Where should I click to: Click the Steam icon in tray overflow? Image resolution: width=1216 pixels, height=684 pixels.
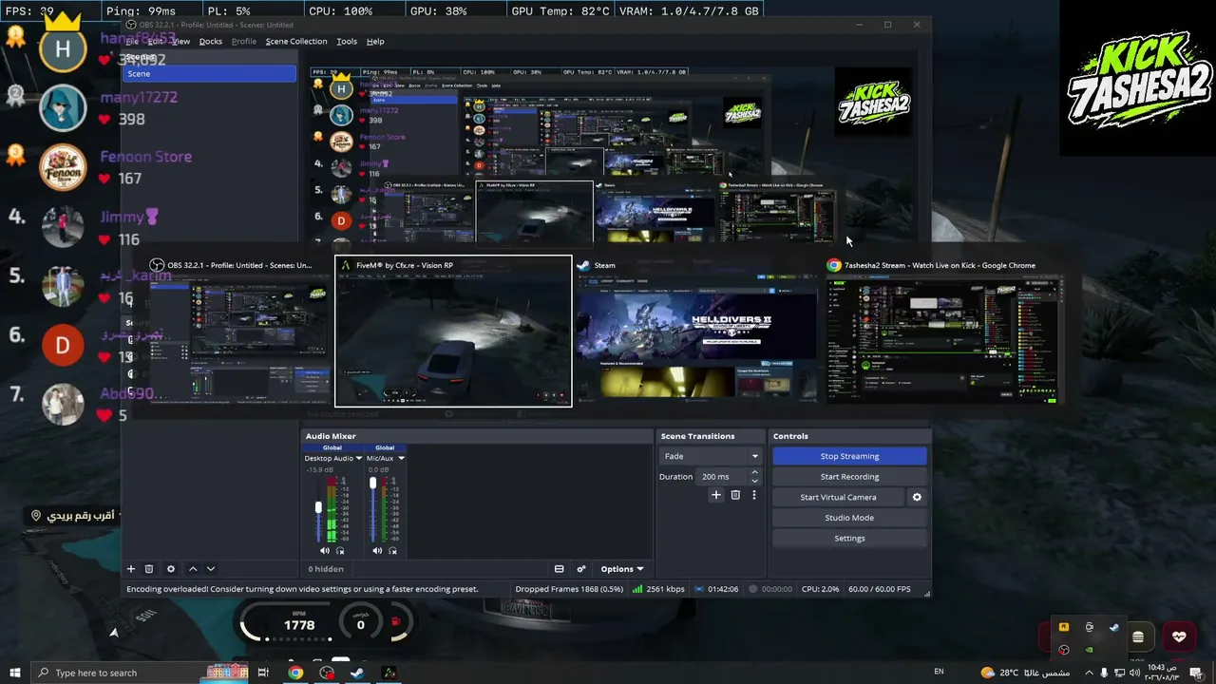1114,627
